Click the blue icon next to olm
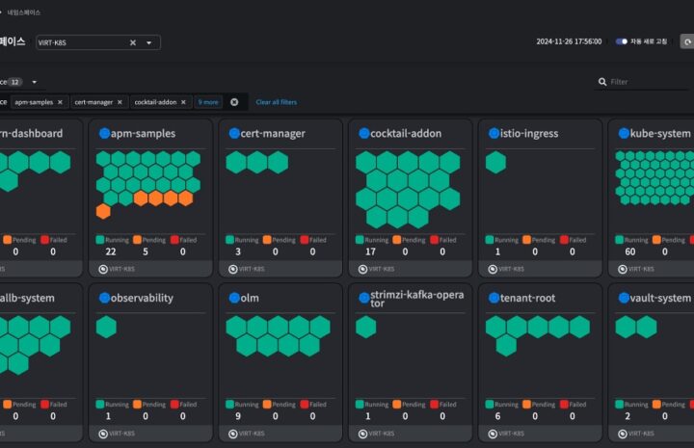 [234, 298]
